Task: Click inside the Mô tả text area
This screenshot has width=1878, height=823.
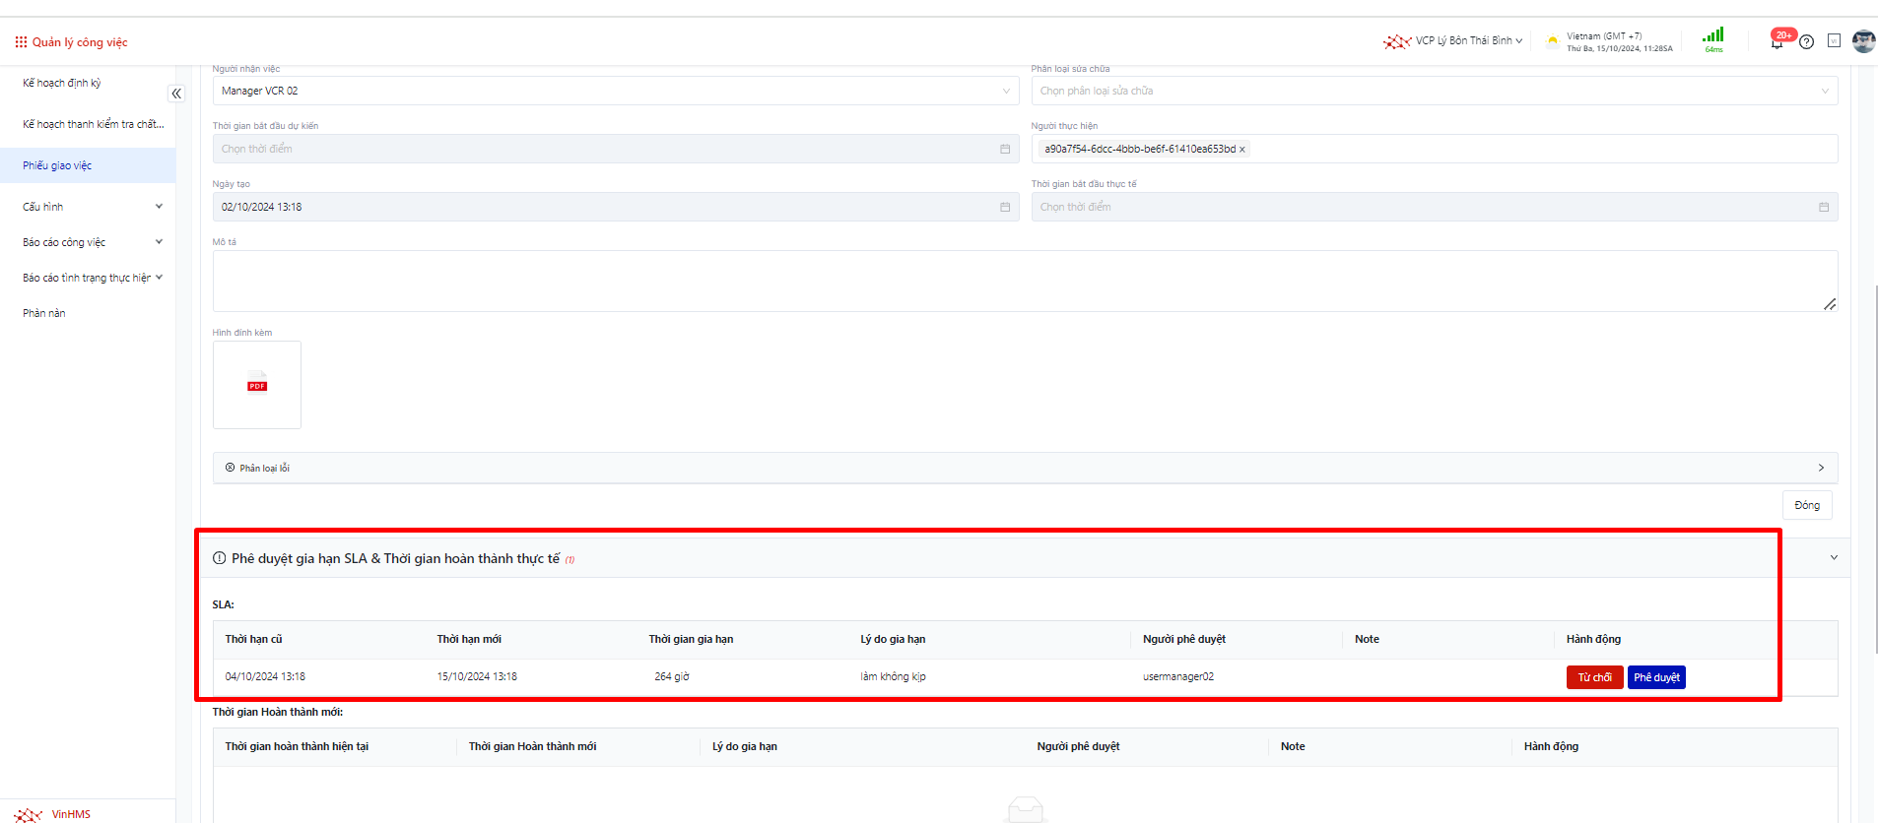Action: (x=1025, y=281)
